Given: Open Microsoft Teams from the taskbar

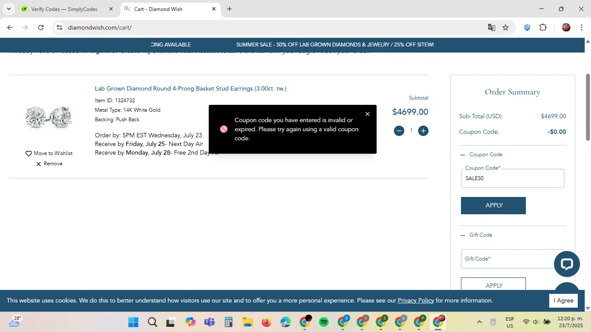Looking at the screenshot, I should tap(209, 322).
